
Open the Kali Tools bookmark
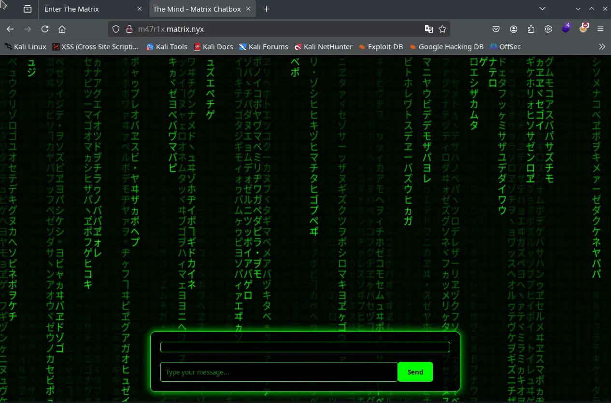point(167,47)
